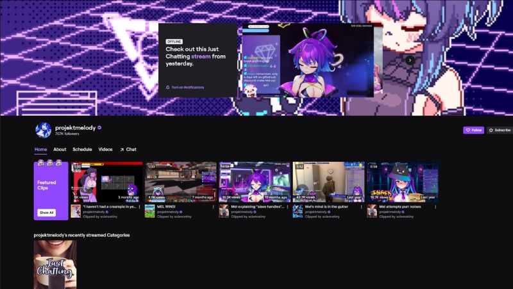
Task: Click the verified badge beside channel name
Action: point(99,127)
